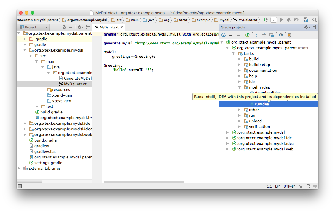Image resolution: width=335 pixels, height=213 pixels.
Task: Click the Execute Gradle Task icon
Action: pyautogui.click(x=248, y=35)
